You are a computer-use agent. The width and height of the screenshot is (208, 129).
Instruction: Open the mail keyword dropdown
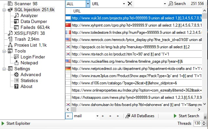coord(97,116)
